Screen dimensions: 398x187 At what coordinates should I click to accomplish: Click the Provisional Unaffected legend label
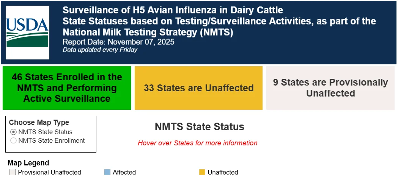(x=49, y=172)
